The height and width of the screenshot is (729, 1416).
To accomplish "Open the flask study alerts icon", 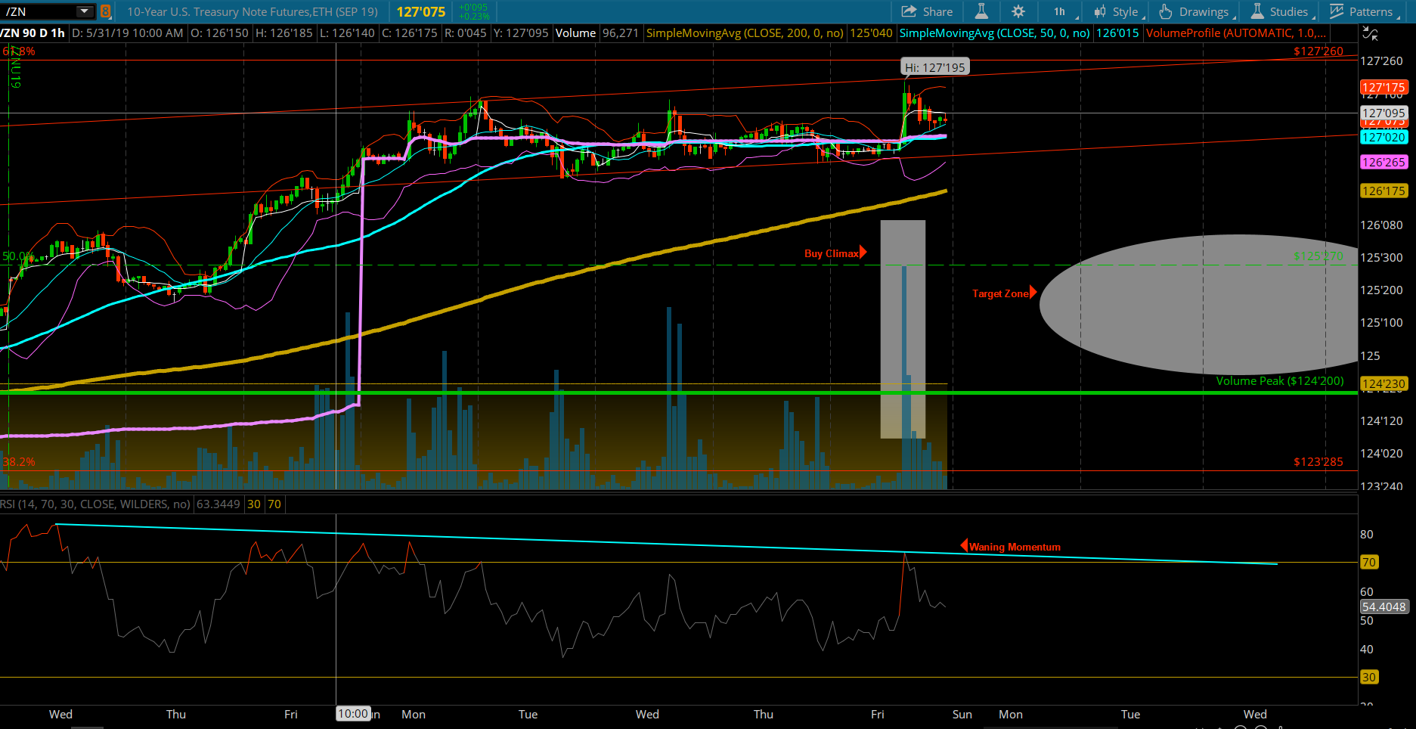I will pyautogui.click(x=981, y=11).
